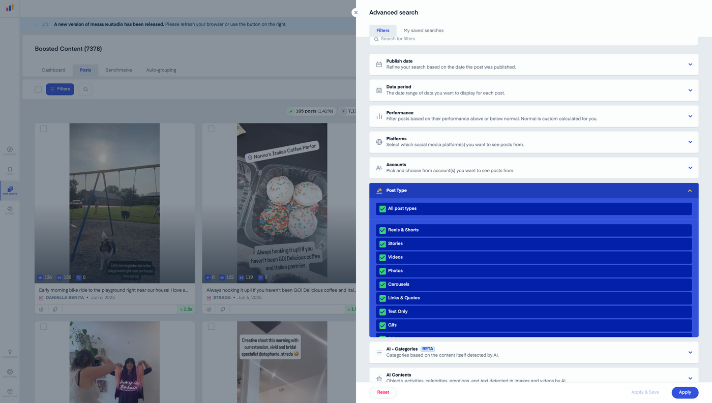Click the measure.studio logo icon
This screenshot has width=712, height=403.
click(10, 8)
